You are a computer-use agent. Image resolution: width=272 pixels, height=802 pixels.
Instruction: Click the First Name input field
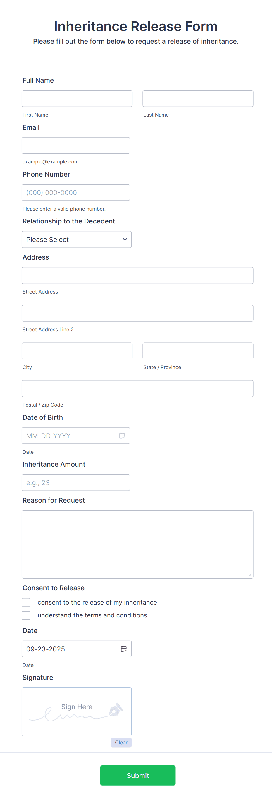[77, 98]
